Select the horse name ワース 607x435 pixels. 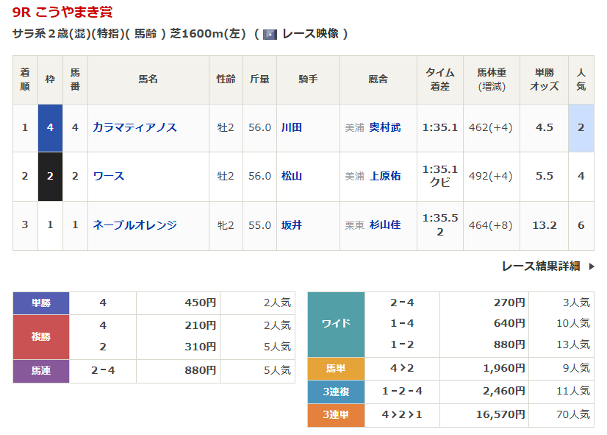(x=108, y=176)
